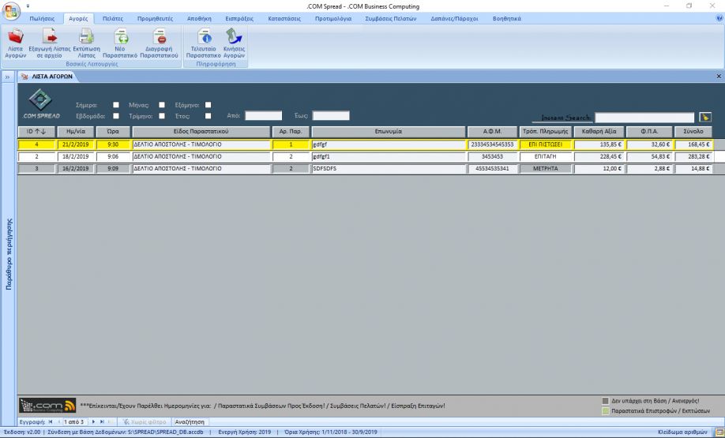
Task: Click the Είσπραξη Επιταγών! reminder text
Action: tap(418, 406)
